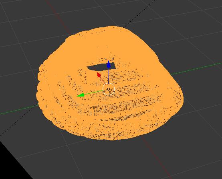This screenshot has height=179, width=222.
Task: Click the dashed black line at lower left
Action: click(x=18, y=121)
